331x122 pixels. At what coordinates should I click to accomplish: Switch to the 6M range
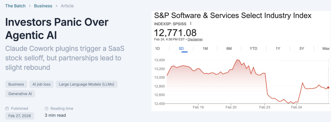(229, 48)
